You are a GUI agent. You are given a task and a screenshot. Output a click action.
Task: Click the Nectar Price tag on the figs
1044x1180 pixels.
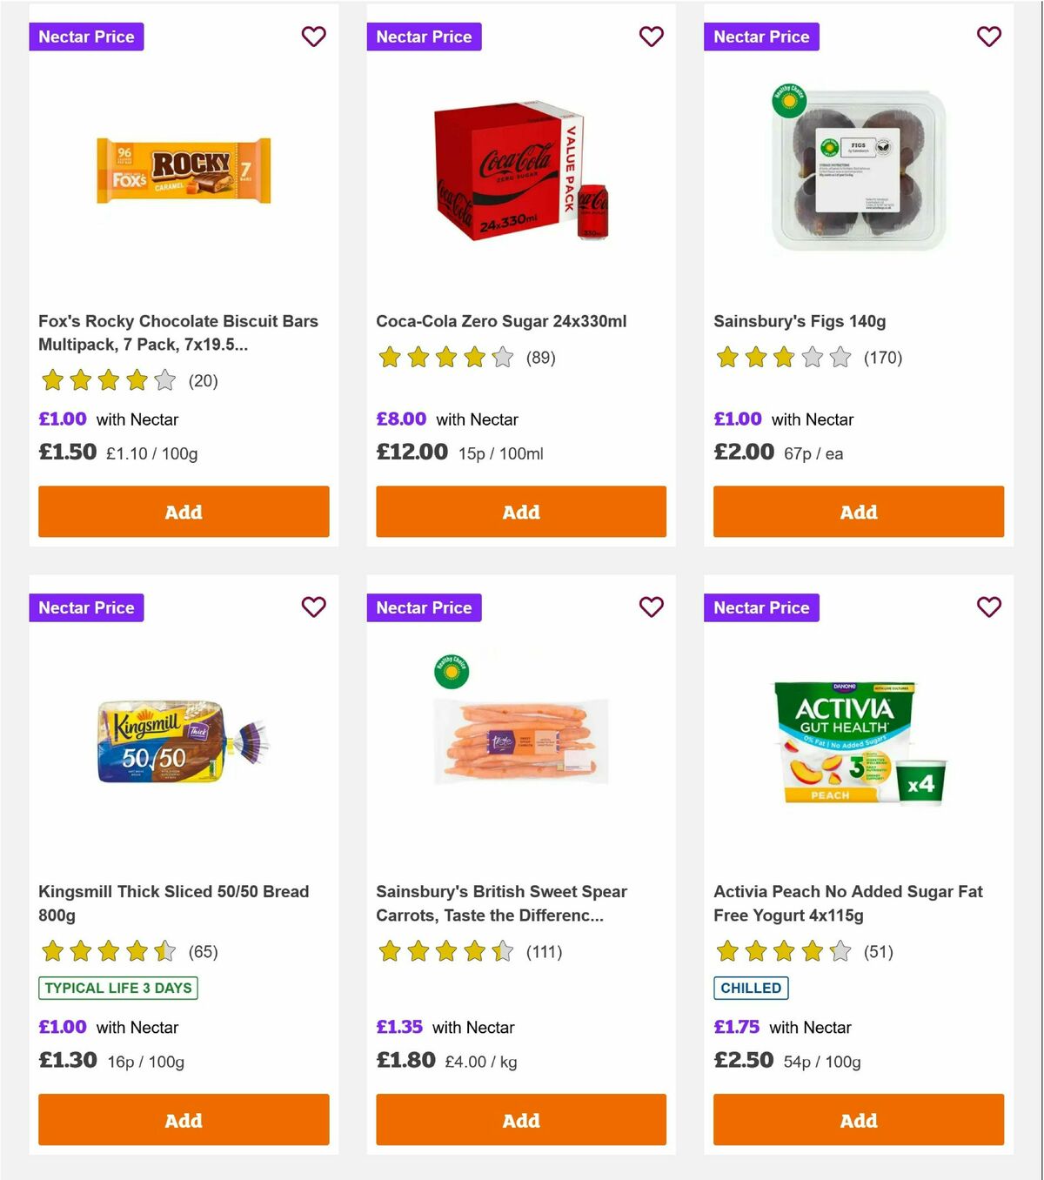pos(761,37)
